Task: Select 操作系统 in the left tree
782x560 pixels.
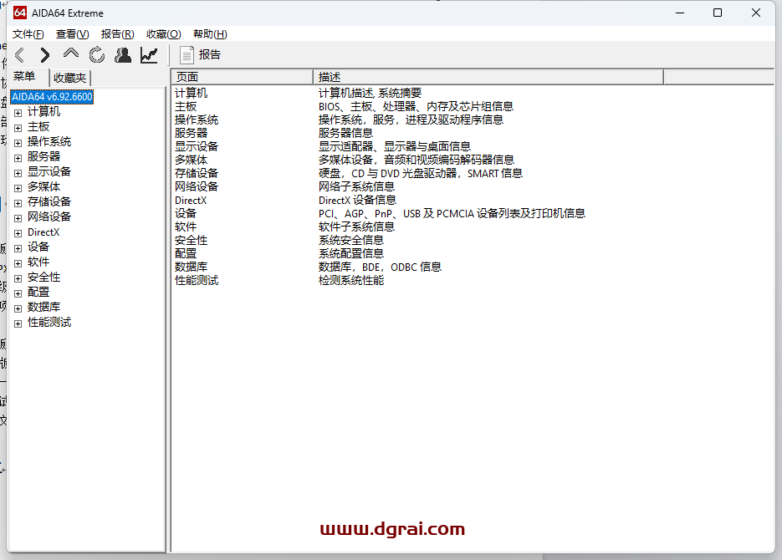Action: [49, 141]
